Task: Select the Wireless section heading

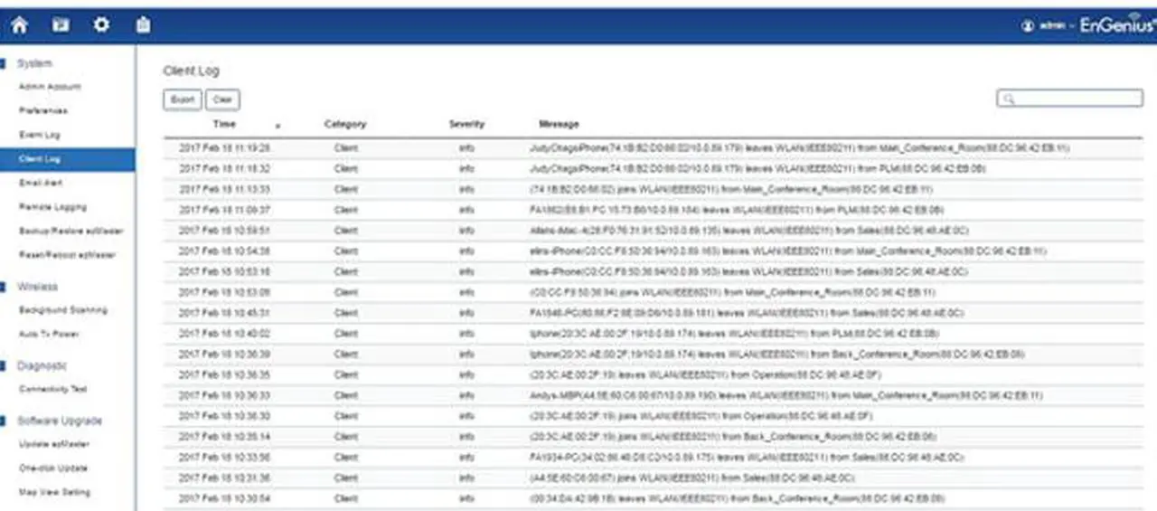Action: tap(37, 287)
